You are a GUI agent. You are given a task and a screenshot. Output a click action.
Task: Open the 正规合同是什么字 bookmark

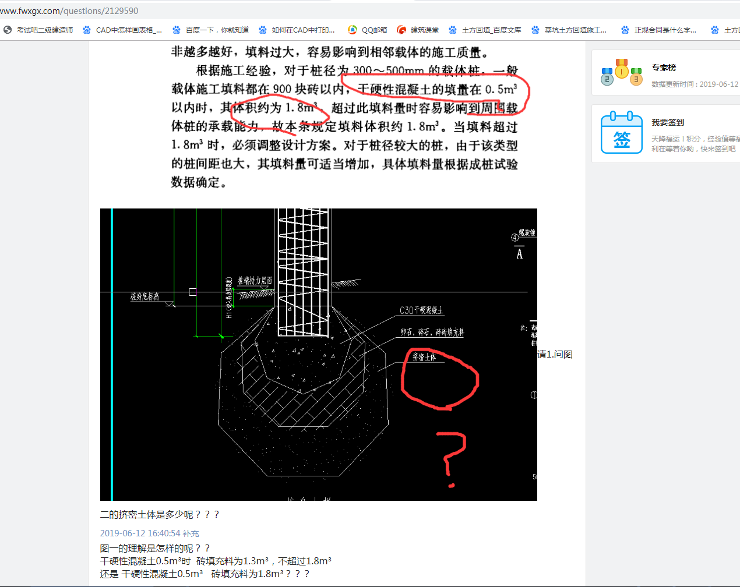[659, 30]
